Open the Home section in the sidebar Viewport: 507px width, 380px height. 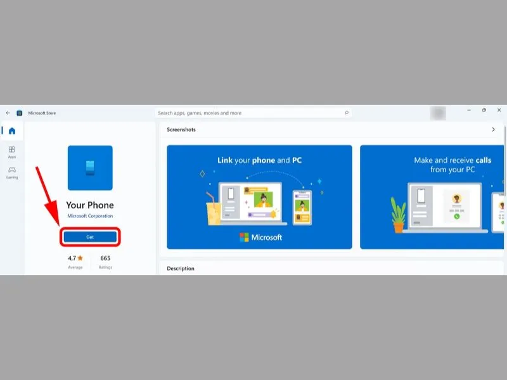pos(12,131)
